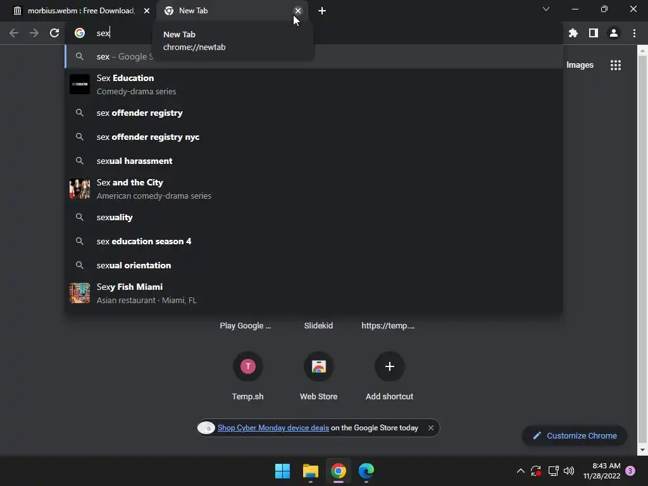Open Chrome's three-dot menu

(x=634, y=33)
